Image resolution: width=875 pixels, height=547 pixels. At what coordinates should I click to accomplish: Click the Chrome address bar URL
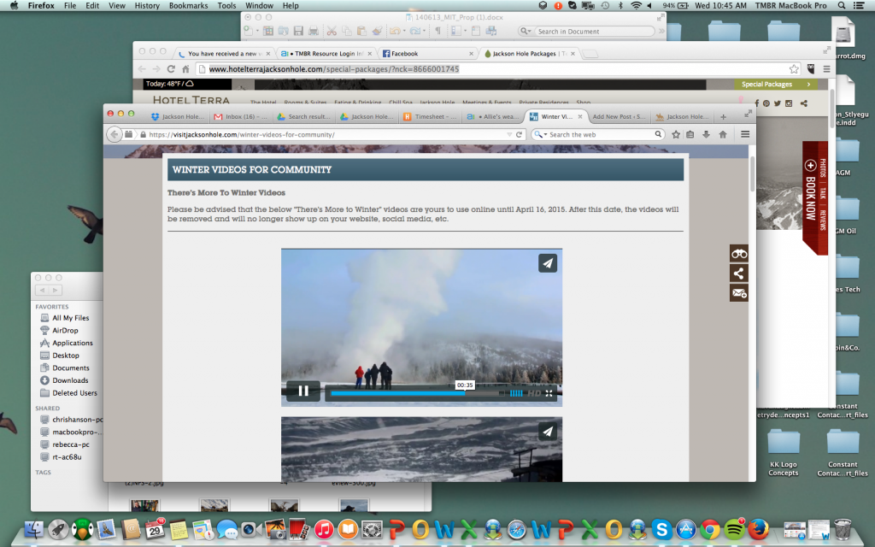(x=334, y=69)
